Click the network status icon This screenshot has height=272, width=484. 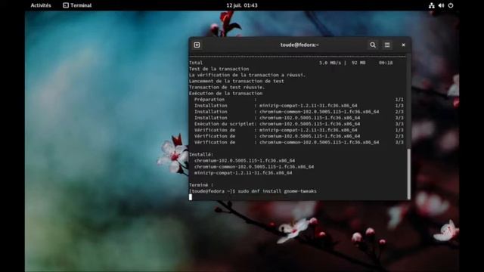point(432,5)
